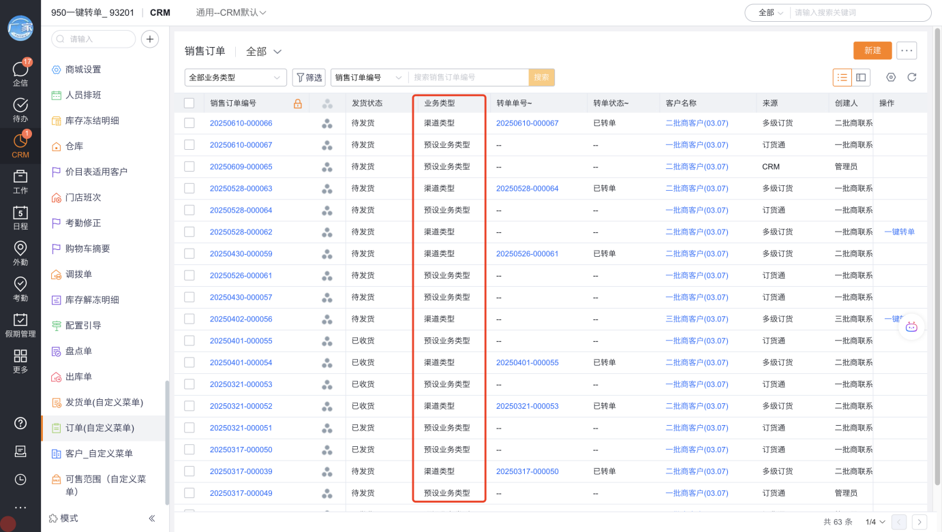Viewport: 942px width, 532px height.
Task: Open the 销售订单编号 search field dropdown
Action: 369,78
